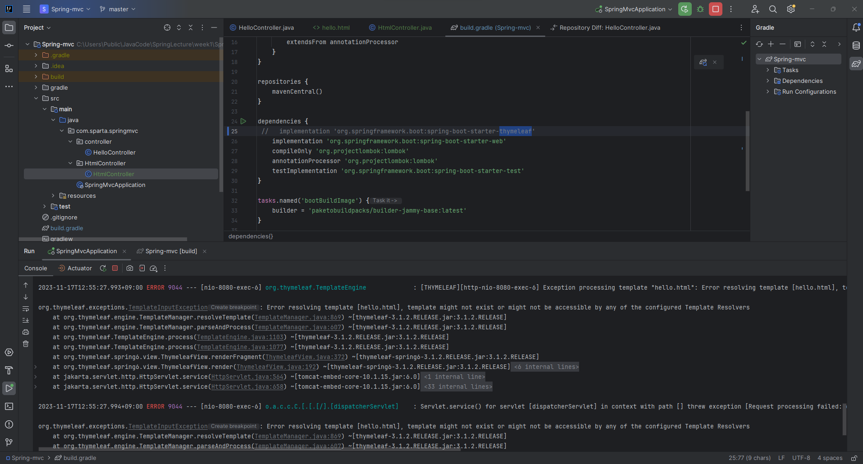Reload all Gradle projects
Image resolution: width=863 pixels, height=464 pixels.
pyautogui.click(x=759, y=44)
